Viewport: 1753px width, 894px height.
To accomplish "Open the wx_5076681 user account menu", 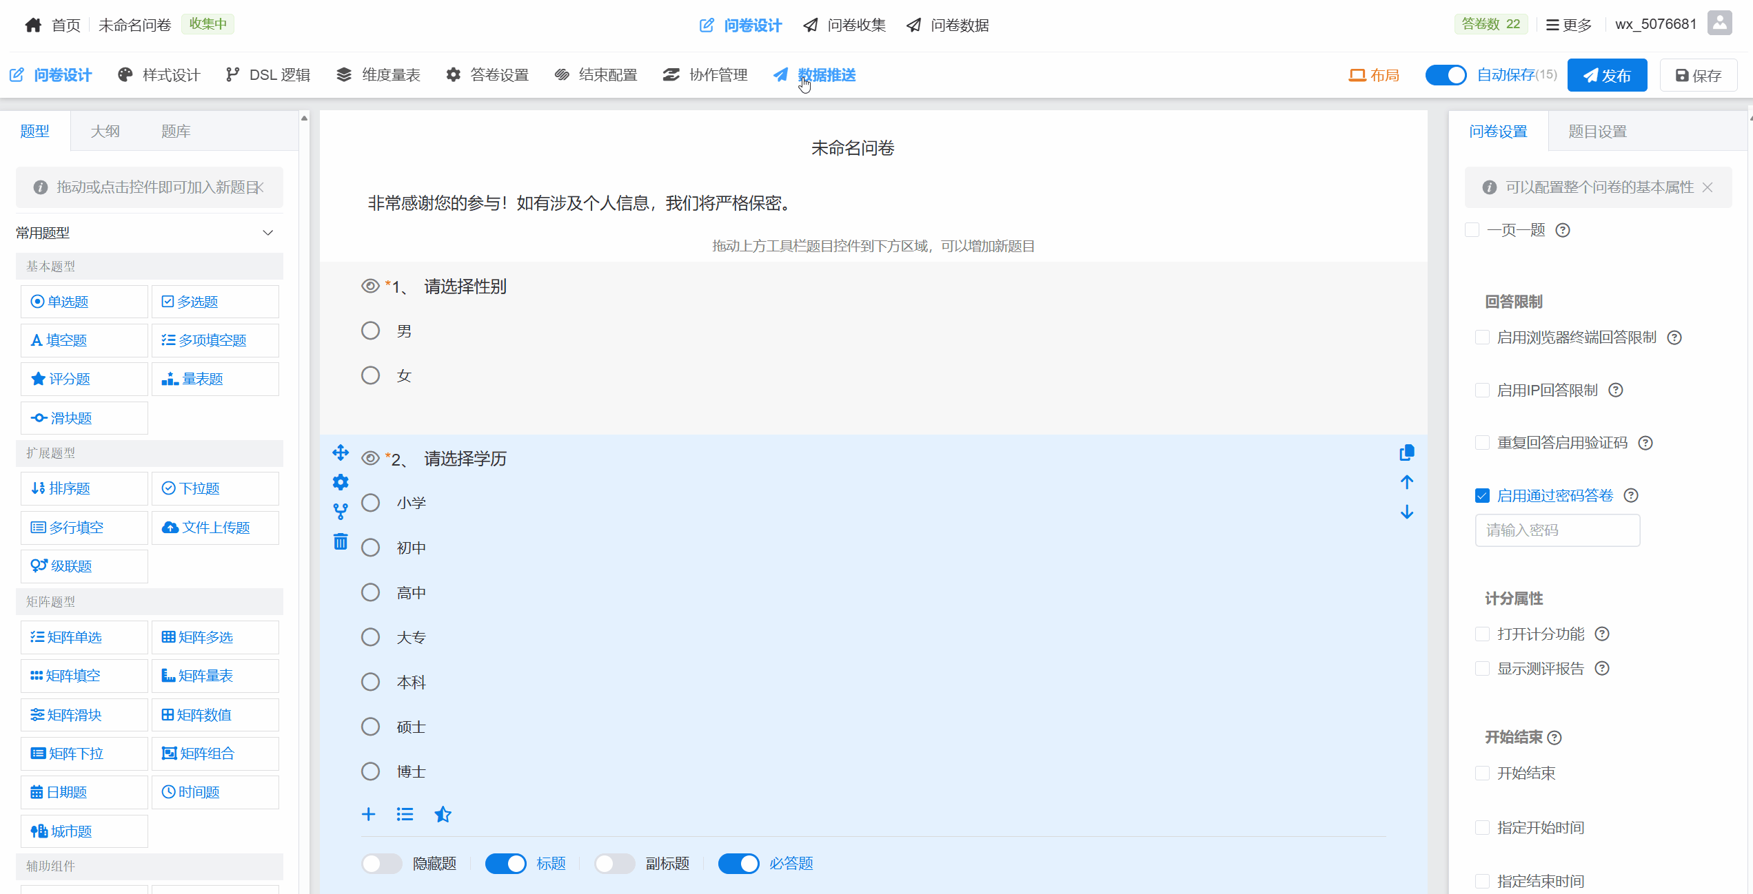I will (1655, 24).
